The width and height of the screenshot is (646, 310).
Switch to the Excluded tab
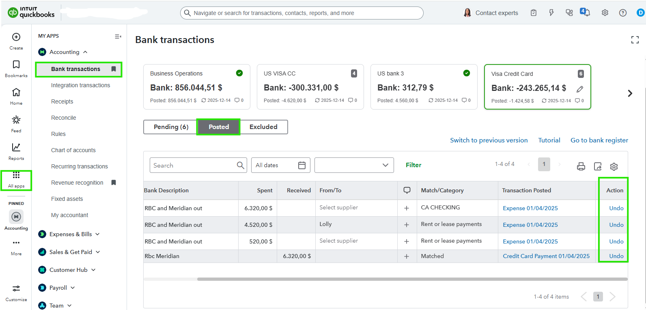click(x=263, y=127)
